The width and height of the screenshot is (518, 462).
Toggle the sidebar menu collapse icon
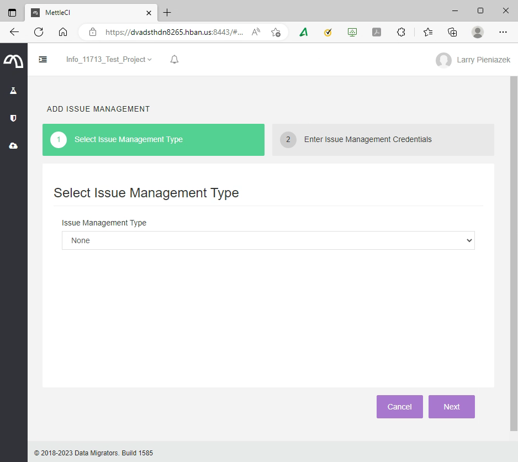43,60
